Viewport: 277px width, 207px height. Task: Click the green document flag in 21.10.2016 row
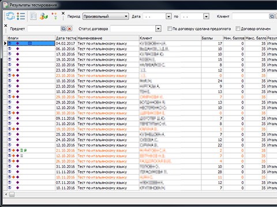pos(22,151)
